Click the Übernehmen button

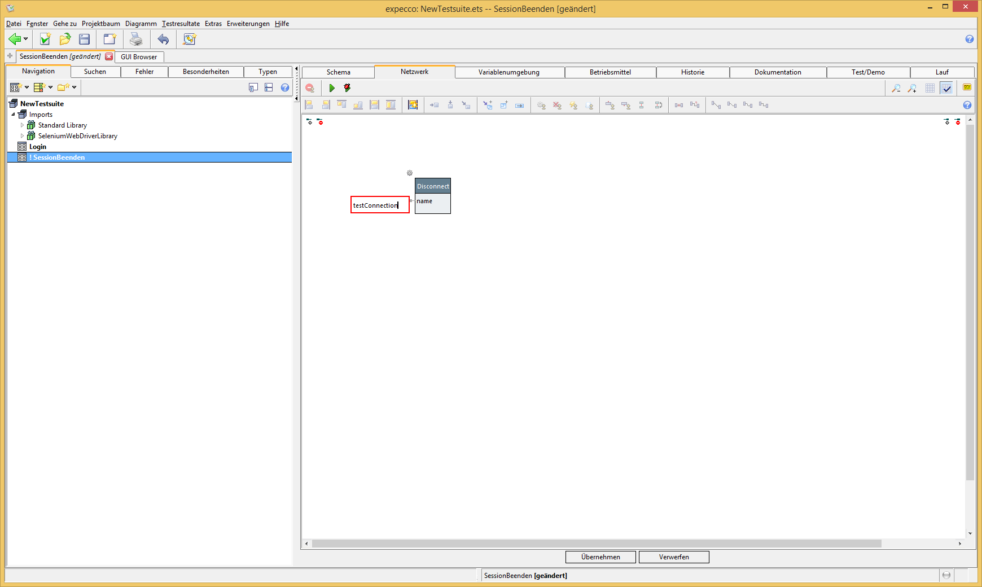(600, 557)
